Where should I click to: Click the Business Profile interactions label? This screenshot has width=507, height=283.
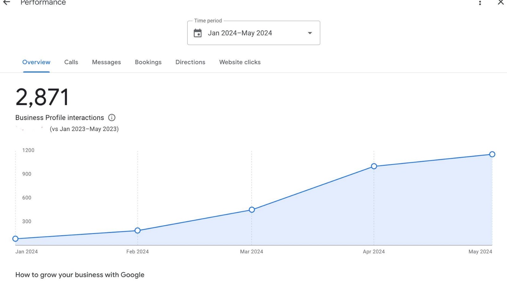pyautogui.click(x=60, y=117)
